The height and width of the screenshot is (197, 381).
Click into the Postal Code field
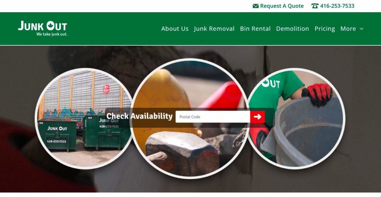212,117
